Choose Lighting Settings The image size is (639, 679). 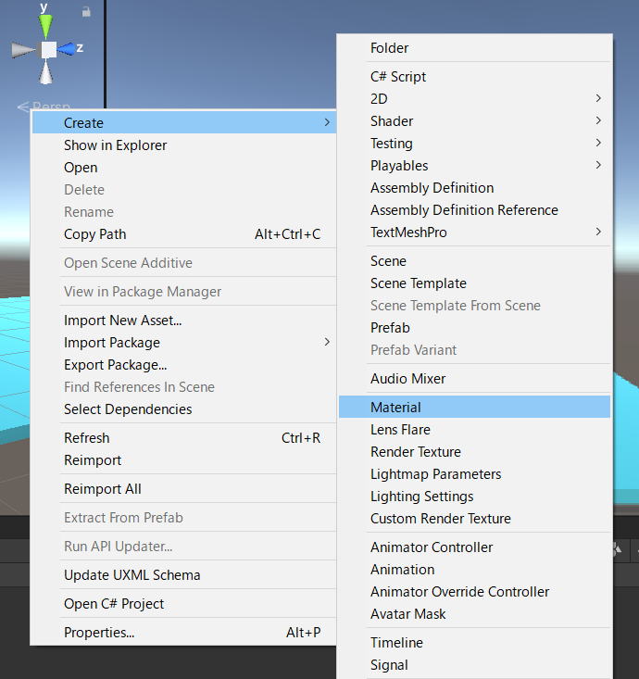474,496
